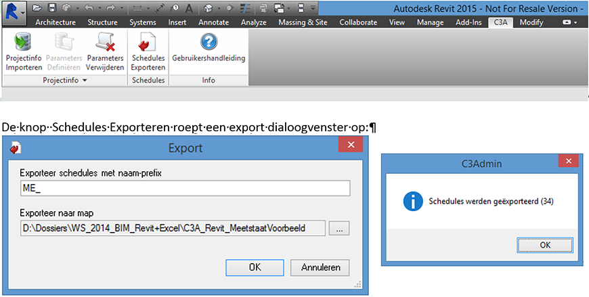Select the C3A ribbon tab
The height and width of the screenshot is (297, 589).
pyautogui.click(x=501, y=22)
